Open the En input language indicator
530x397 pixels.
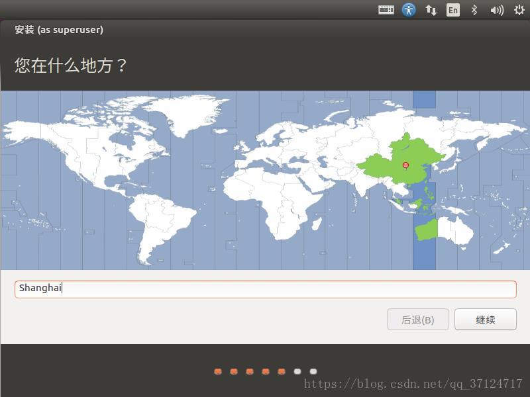(x=453, y=10)
